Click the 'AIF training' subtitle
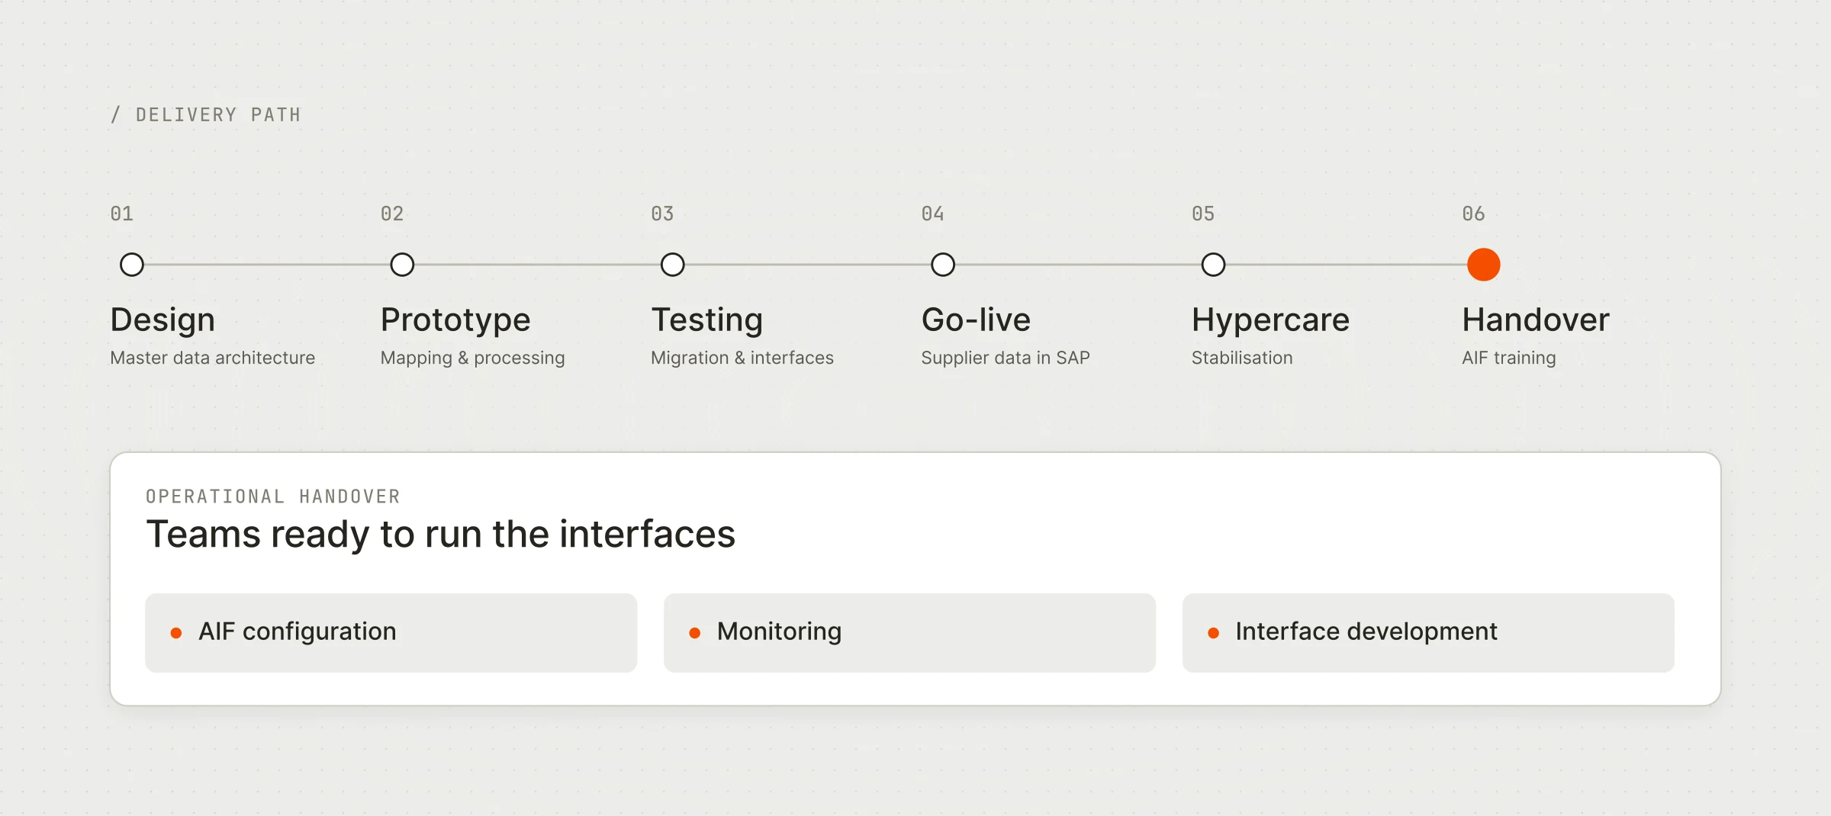1831x816 pixels. tap(1508, 358)
